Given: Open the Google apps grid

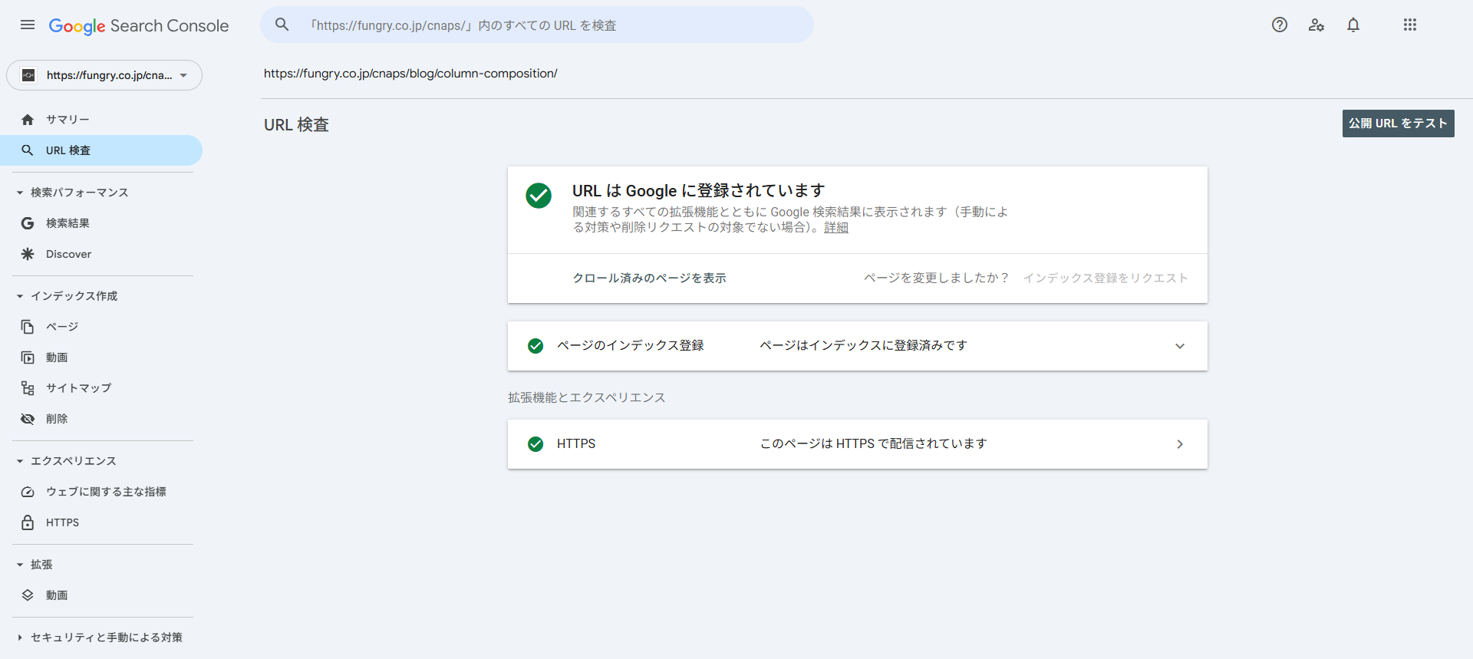Looking at the screenshot, I should pyautogui.click(x=1410, y=25).
